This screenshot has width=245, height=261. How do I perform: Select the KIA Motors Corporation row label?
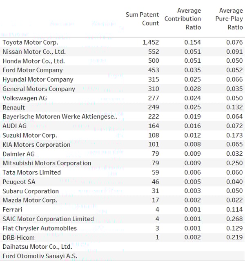coord(36,145)
